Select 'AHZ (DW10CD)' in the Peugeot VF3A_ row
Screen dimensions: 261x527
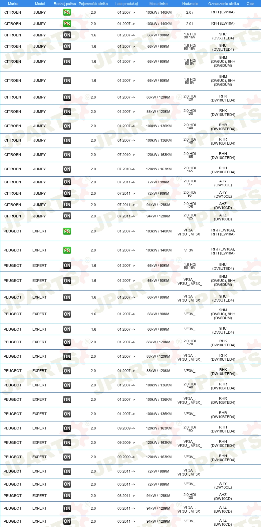tap(223, 509)
